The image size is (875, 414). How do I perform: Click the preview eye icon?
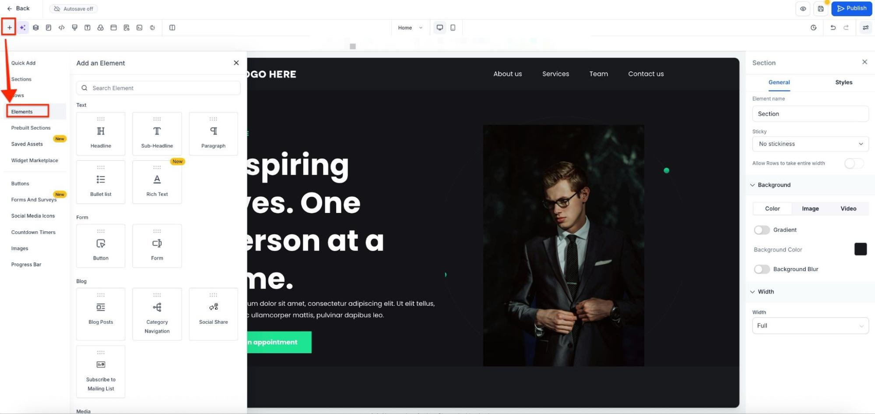pyautogui.click(x=803, y=9)
